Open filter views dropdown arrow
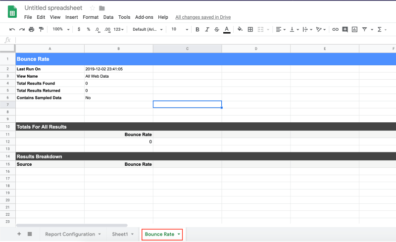This screenshot has width=396, height=242. click(372, 30)
